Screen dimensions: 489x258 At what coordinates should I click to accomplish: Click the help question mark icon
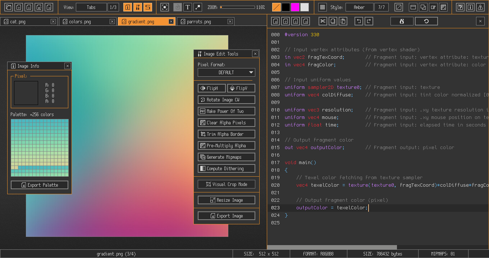pyautogui.click(x=461, y=6)
